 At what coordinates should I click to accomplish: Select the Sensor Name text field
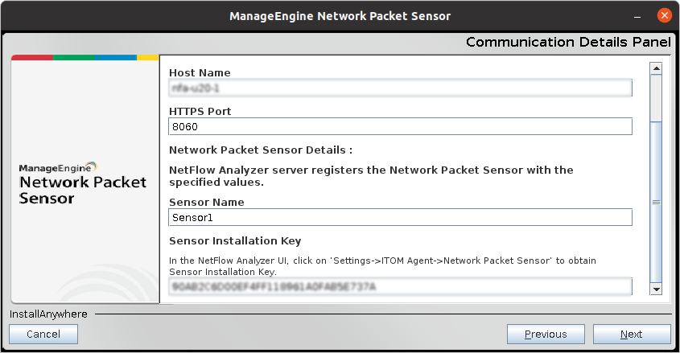(x=400, y=217)
